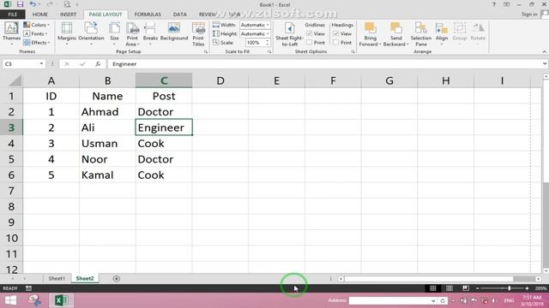Undo the last action
The width and height of the screenshot is (549, 308).
33,4
